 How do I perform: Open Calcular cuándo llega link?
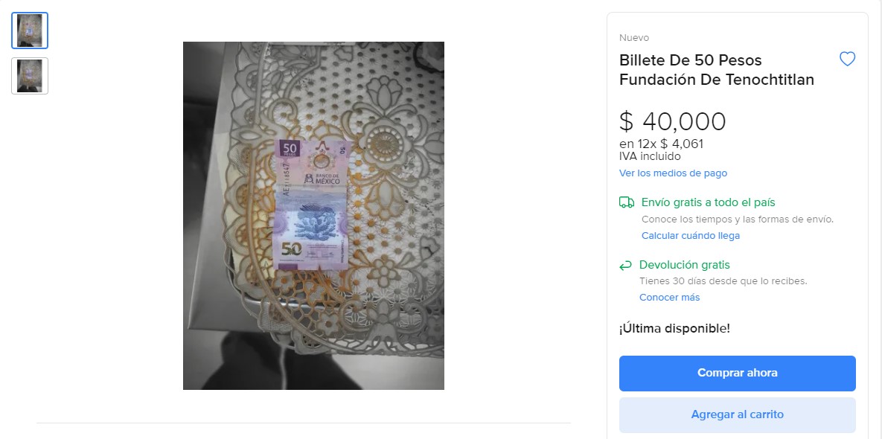(691, 236)
